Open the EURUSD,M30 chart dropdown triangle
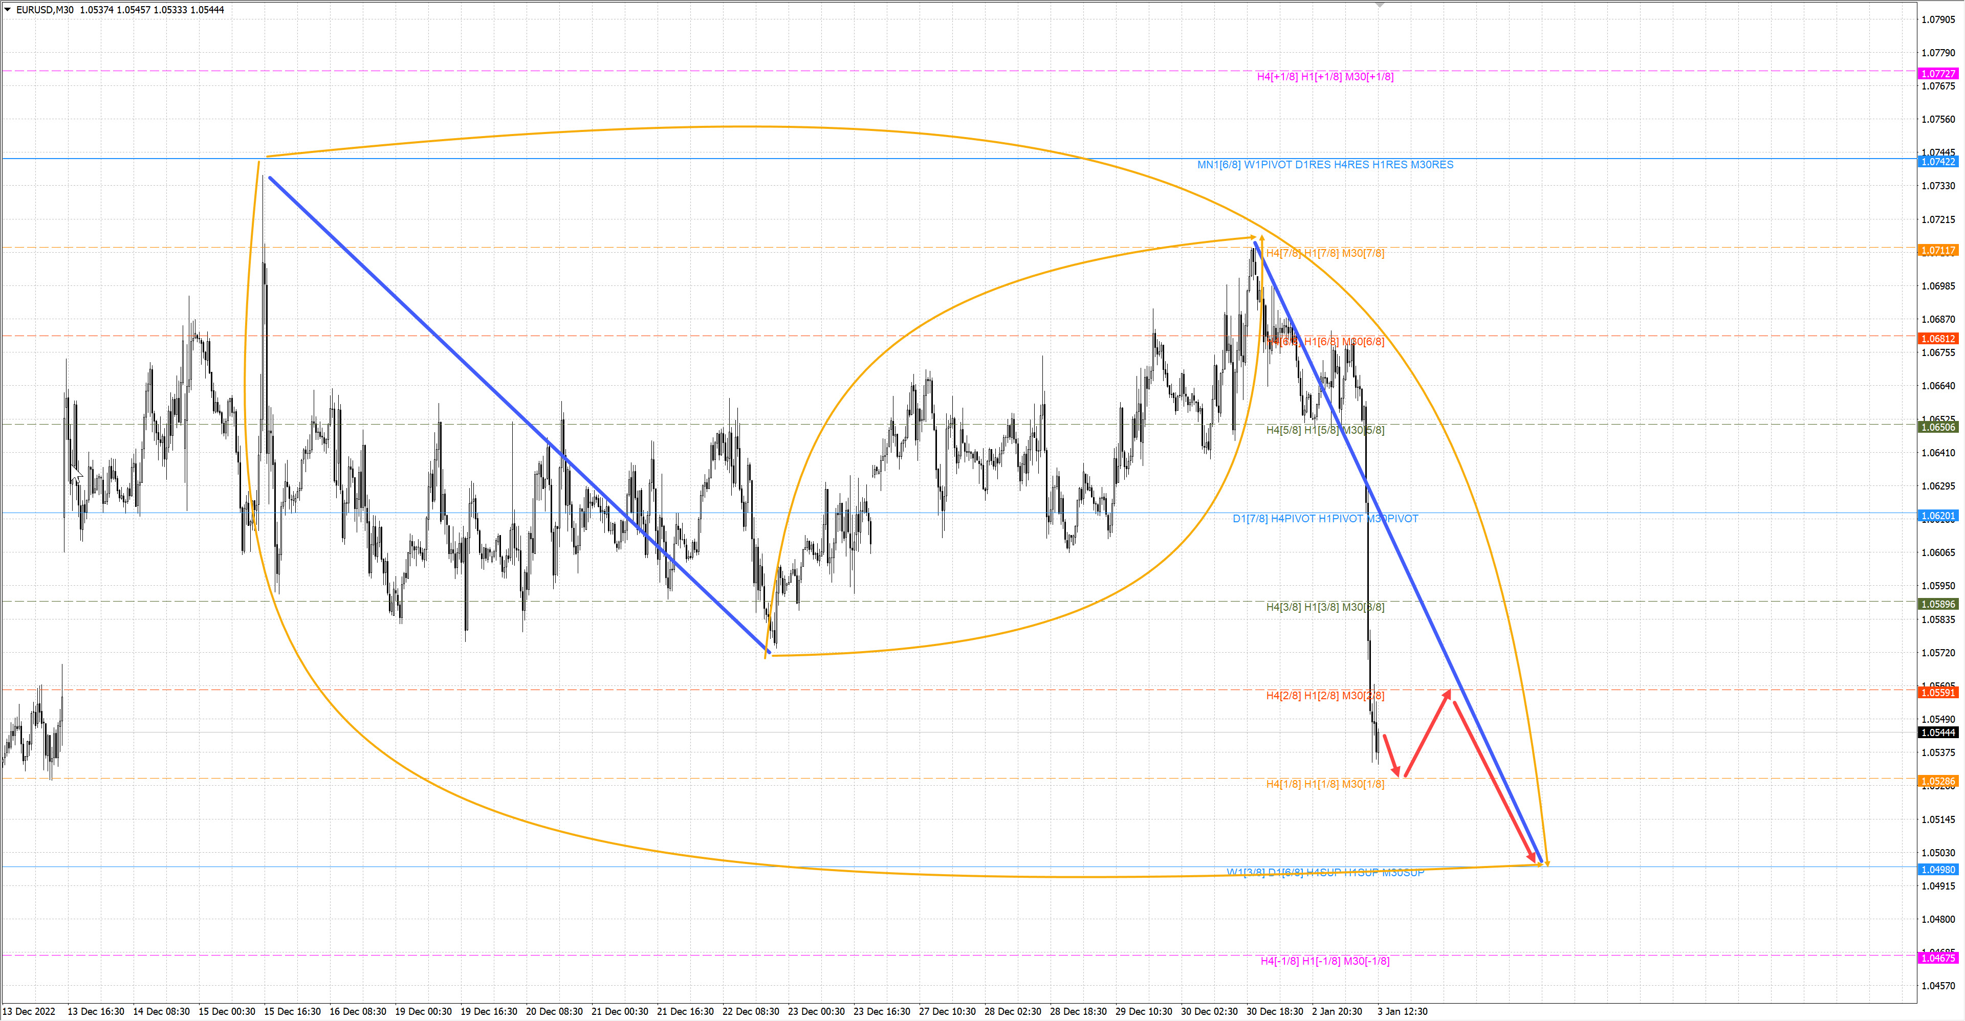 (x=8, y=9)
